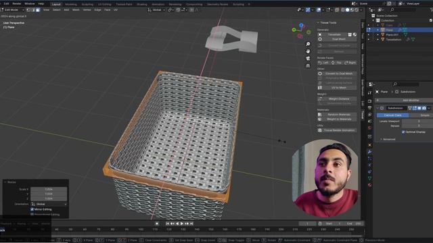Click the blue Z axis gizmo ball
Viewport: 433px width, 243px height.
(301, 26)
